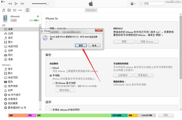Open the more options ellipsis icon

[x=20, y=10]
